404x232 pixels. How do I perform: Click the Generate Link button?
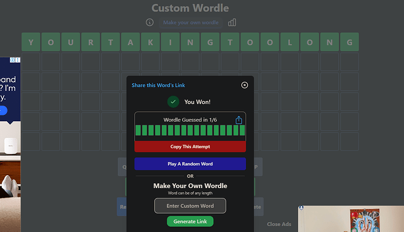tap(190, 221)
